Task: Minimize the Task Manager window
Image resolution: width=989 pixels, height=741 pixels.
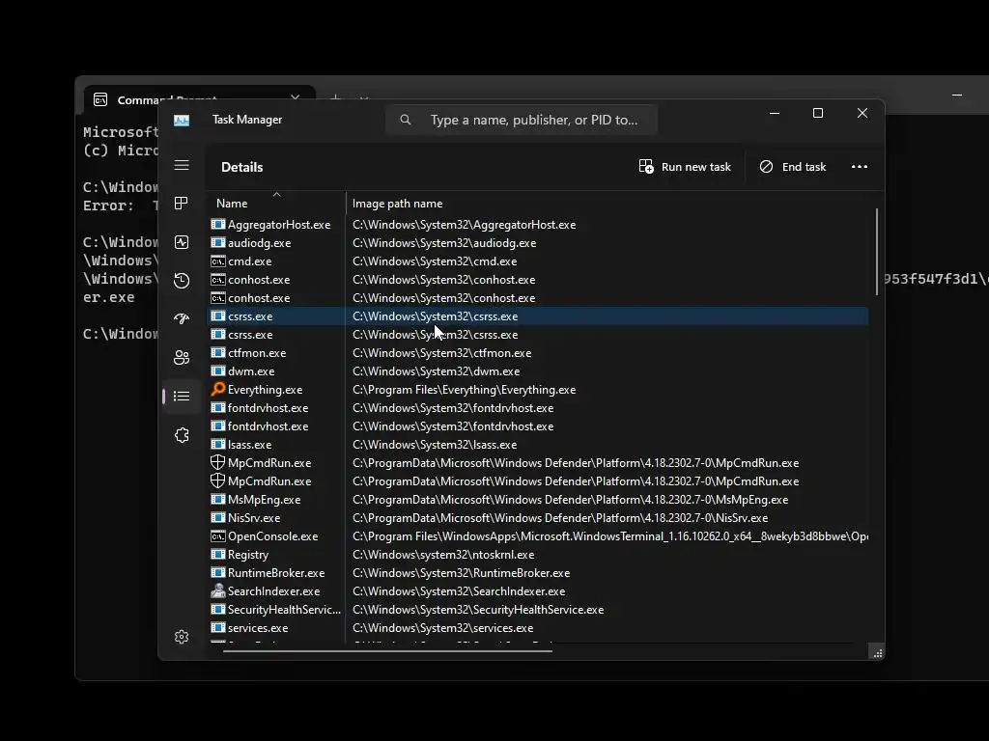Action: tap(775, 114)
